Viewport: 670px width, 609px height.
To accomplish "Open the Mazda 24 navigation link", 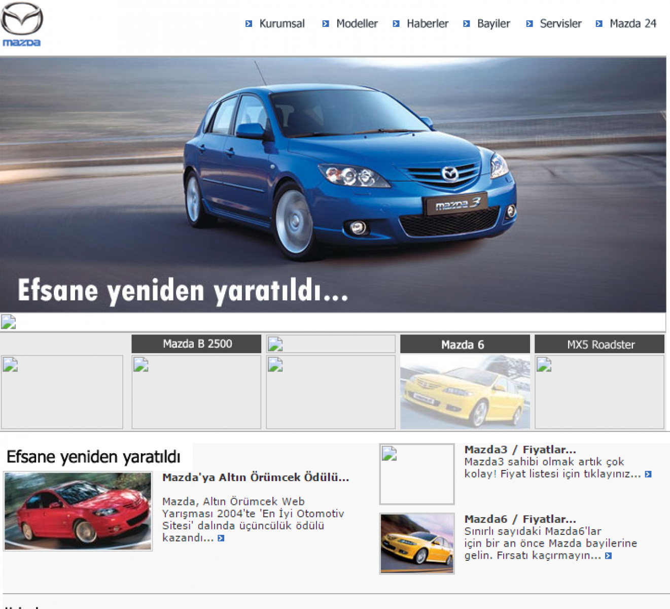I will (x=632, y=24).
